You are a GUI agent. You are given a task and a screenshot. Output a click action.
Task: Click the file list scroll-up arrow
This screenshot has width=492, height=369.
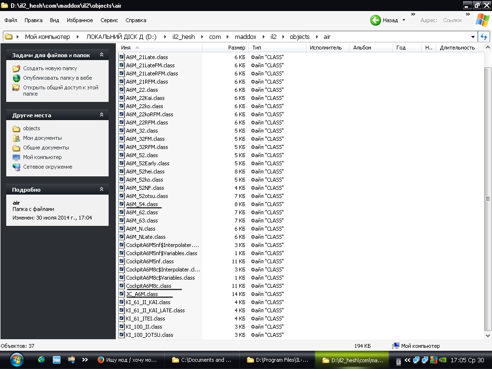487,48
